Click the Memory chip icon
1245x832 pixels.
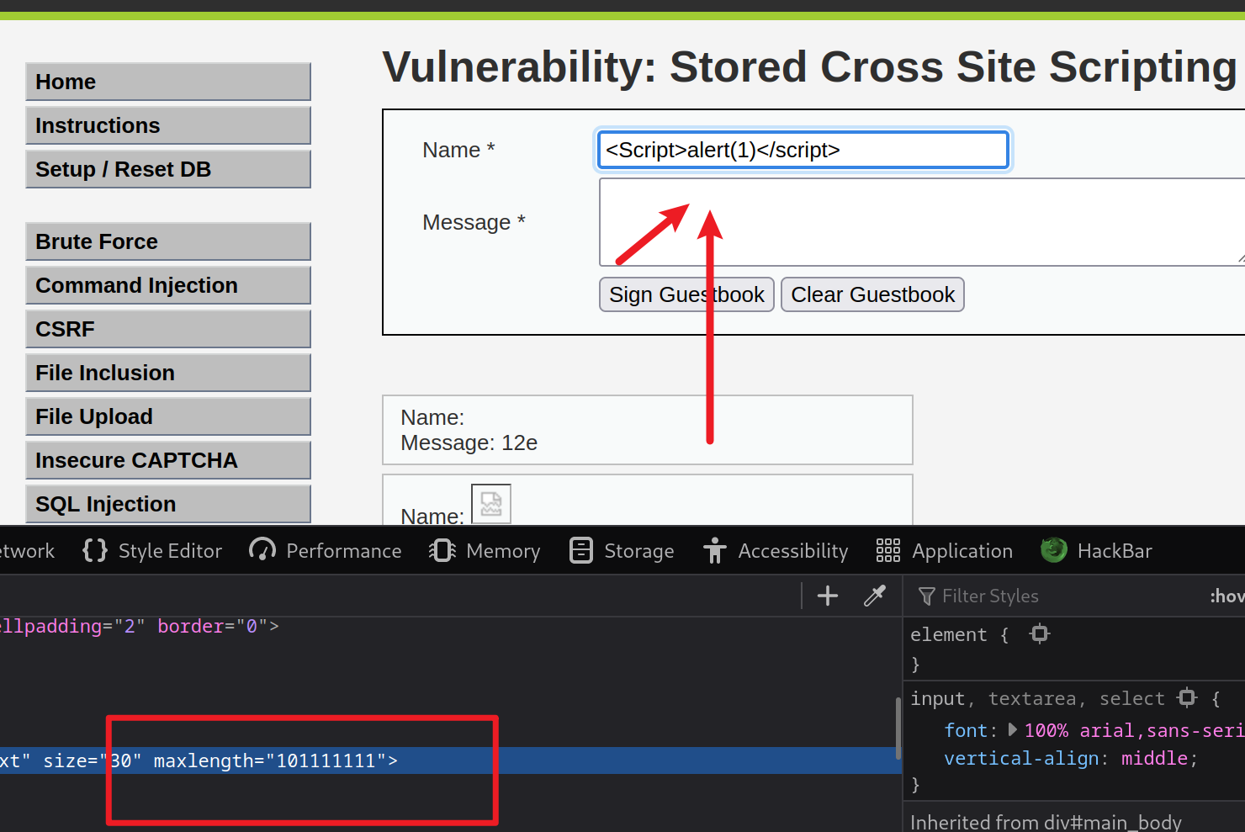click(442, 551)
